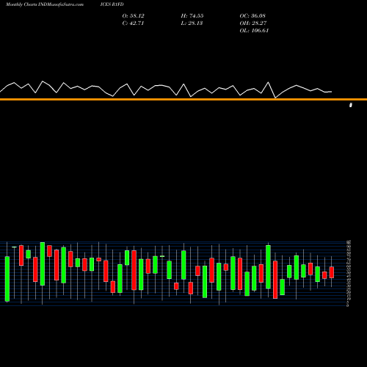The width and height of the screenshot is (367, 367).
Task: Select the first tall green candle at far left
Action: click(7, 279)
